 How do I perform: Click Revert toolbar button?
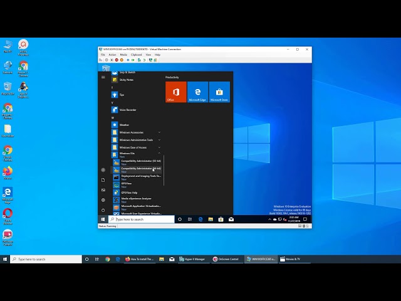pos(145,60)
